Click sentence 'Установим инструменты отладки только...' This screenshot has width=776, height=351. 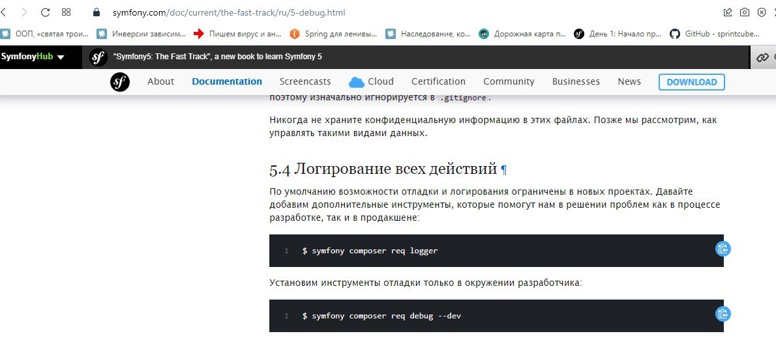click(x=426, y=283)
